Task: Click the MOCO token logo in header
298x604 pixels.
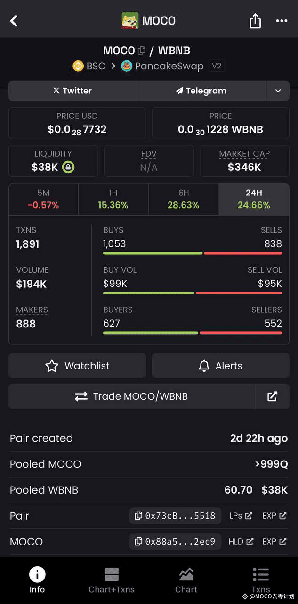Action: pyautogui.click(x=129, y=20)
